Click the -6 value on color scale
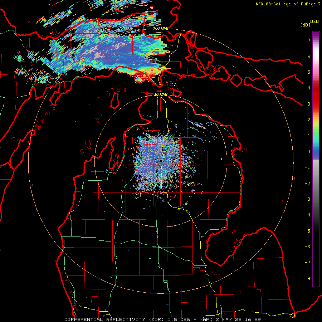This screenshot has height=322, width=322. coord(307,247)
